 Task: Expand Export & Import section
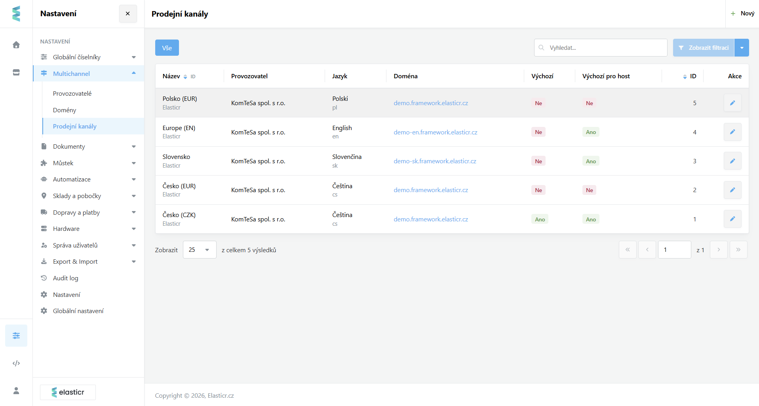point(89,262)
